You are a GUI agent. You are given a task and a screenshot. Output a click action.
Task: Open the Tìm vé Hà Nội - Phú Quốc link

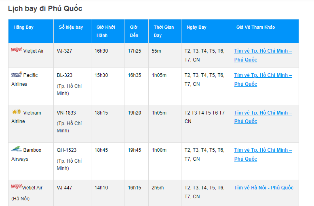tap(263, 188)
